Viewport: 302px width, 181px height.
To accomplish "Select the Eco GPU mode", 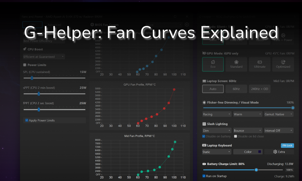I will click(x=213, y=64).
